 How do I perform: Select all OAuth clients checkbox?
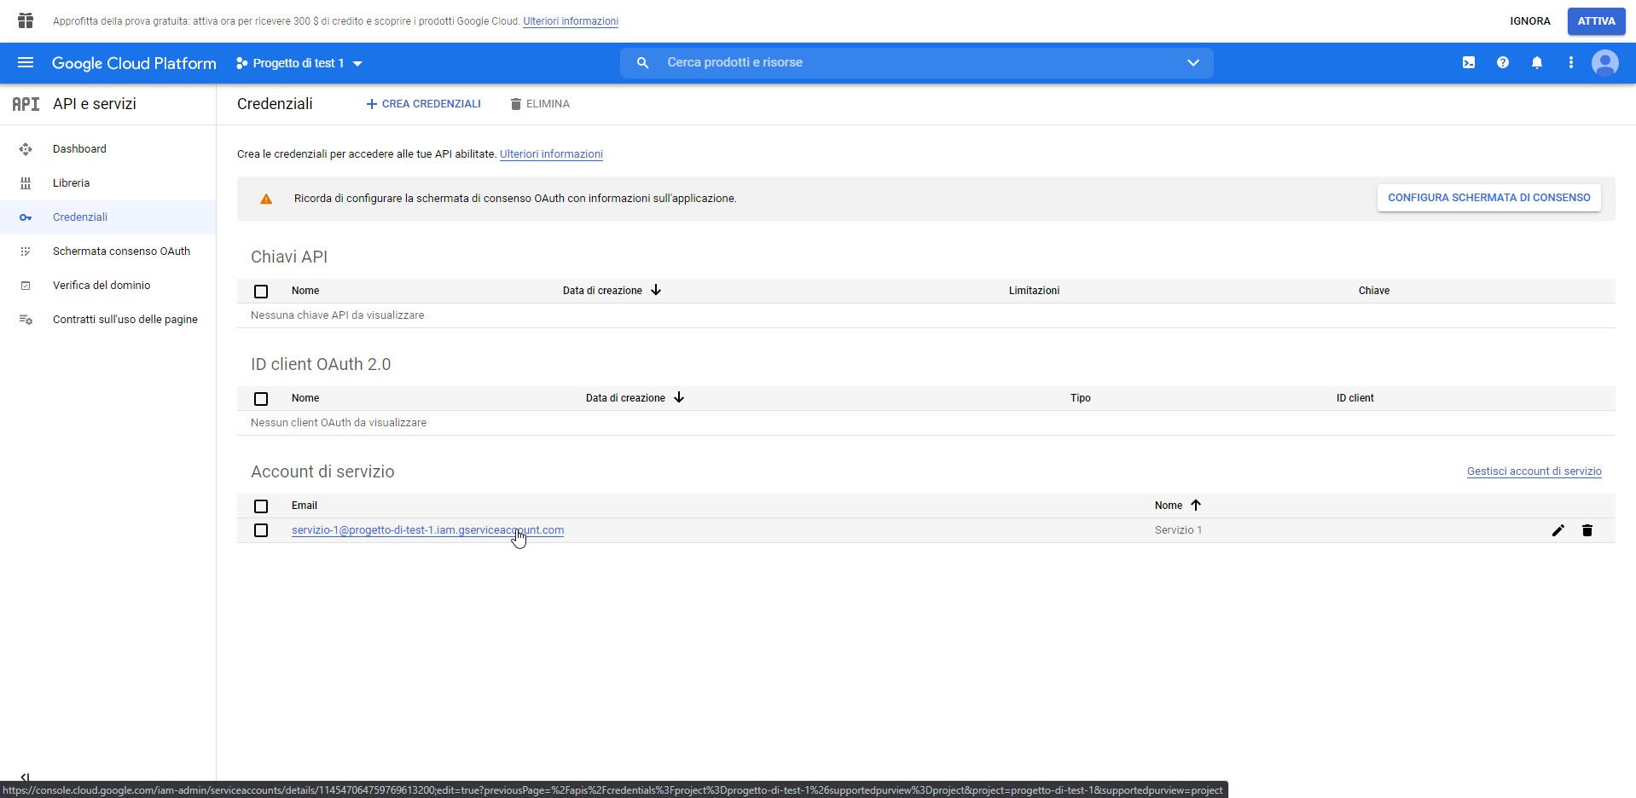[x=261, y=399]
